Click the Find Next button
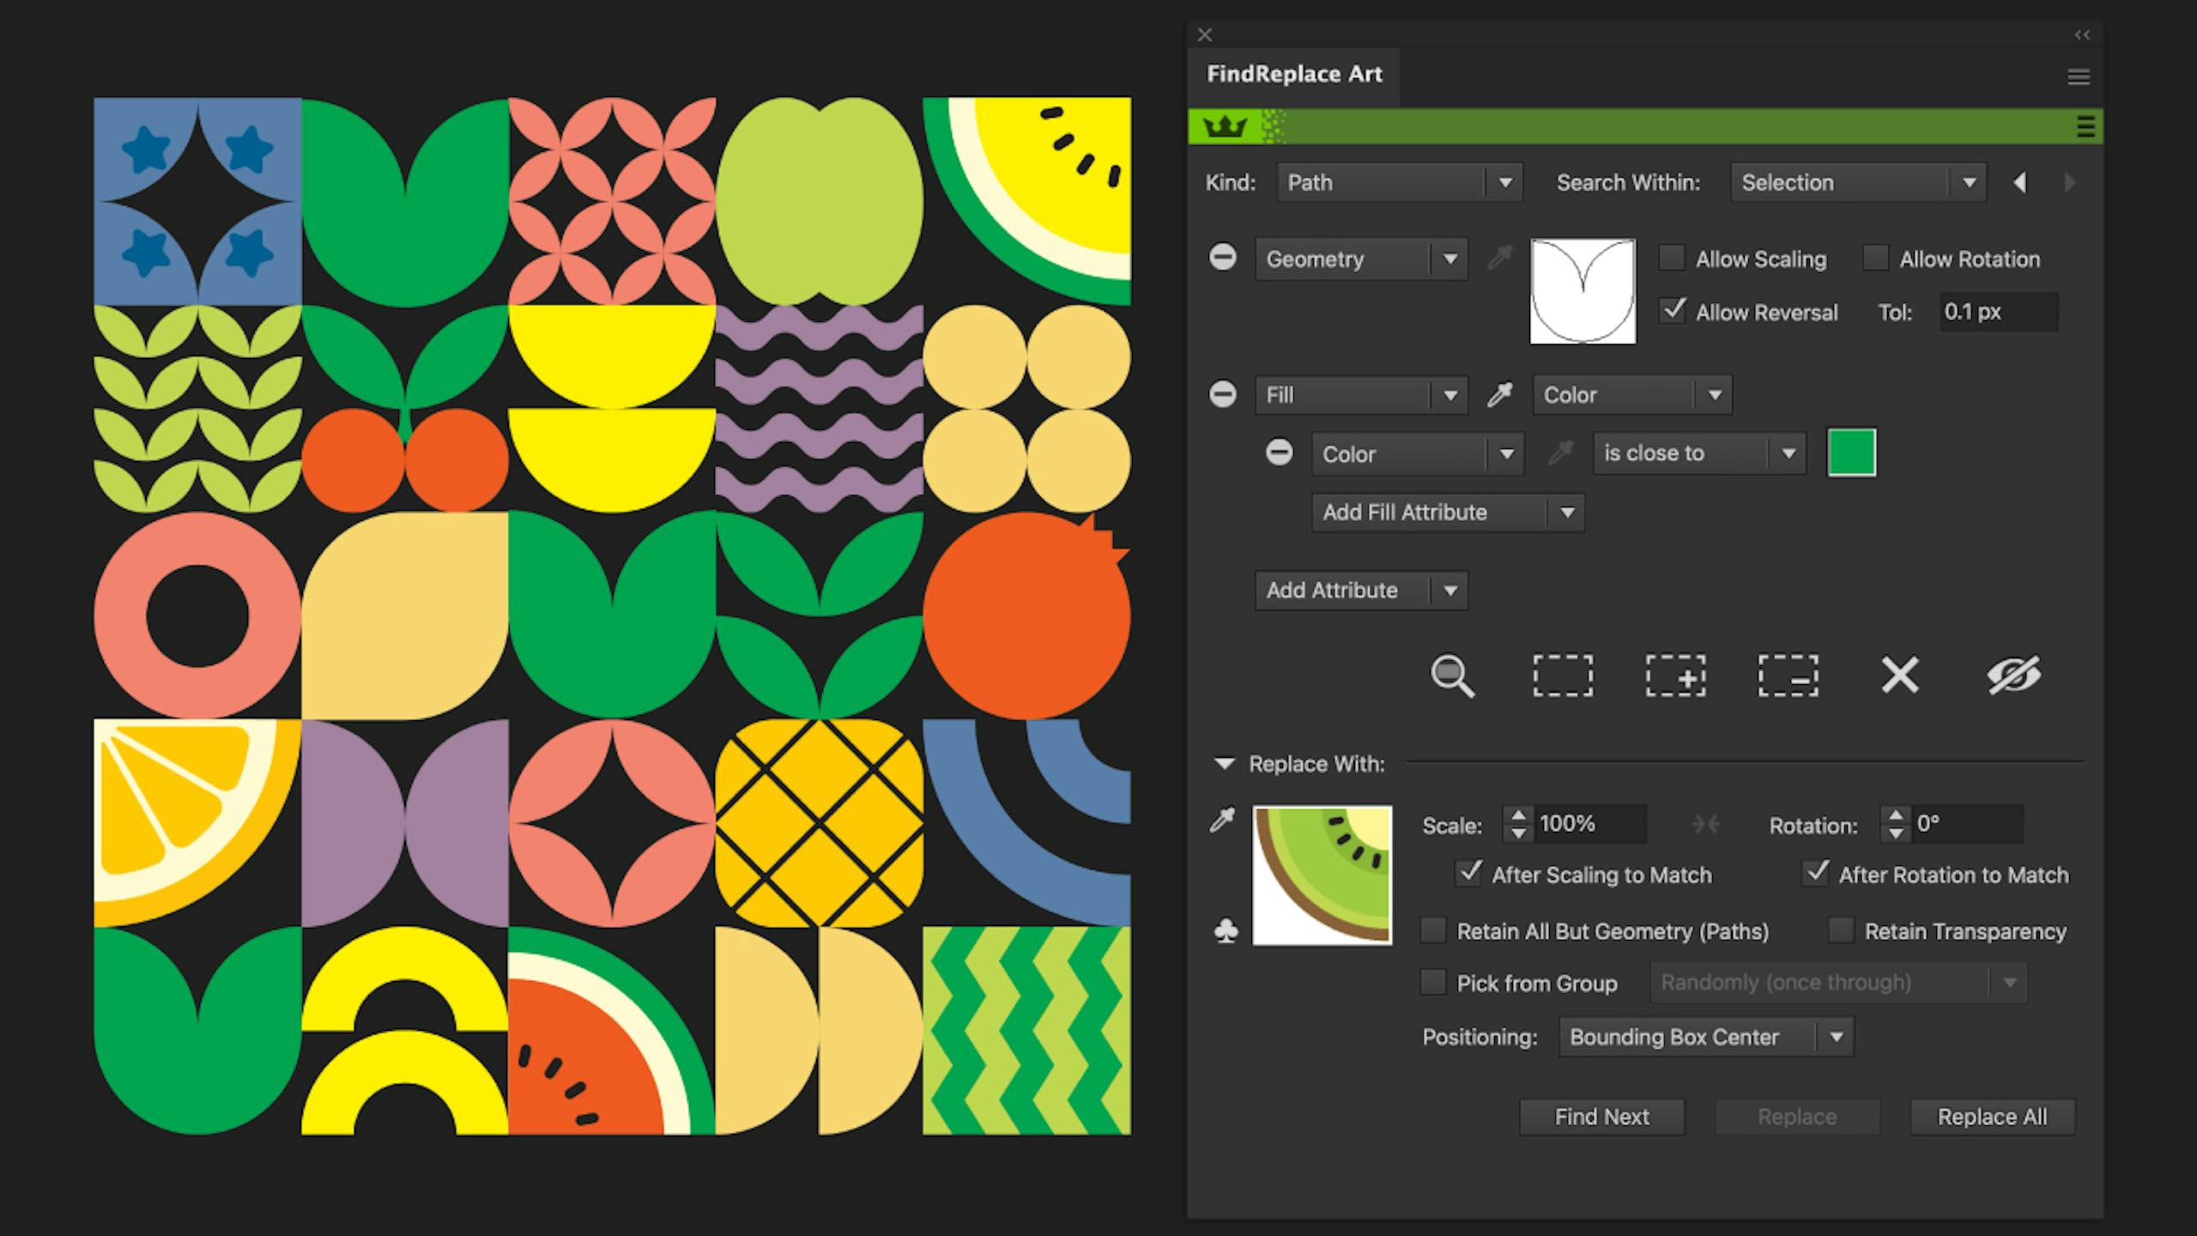The height and width of the screenshot is (1236, 2197). click(x=1601, y=1117)
